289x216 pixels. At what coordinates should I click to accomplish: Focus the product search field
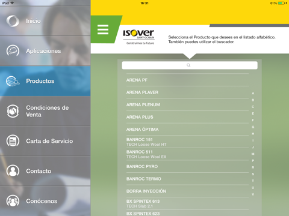point(190,65)
